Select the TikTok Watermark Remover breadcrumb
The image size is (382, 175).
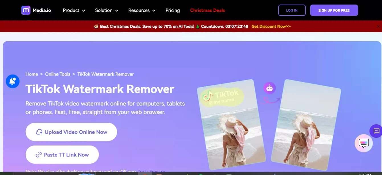[105, 74]
